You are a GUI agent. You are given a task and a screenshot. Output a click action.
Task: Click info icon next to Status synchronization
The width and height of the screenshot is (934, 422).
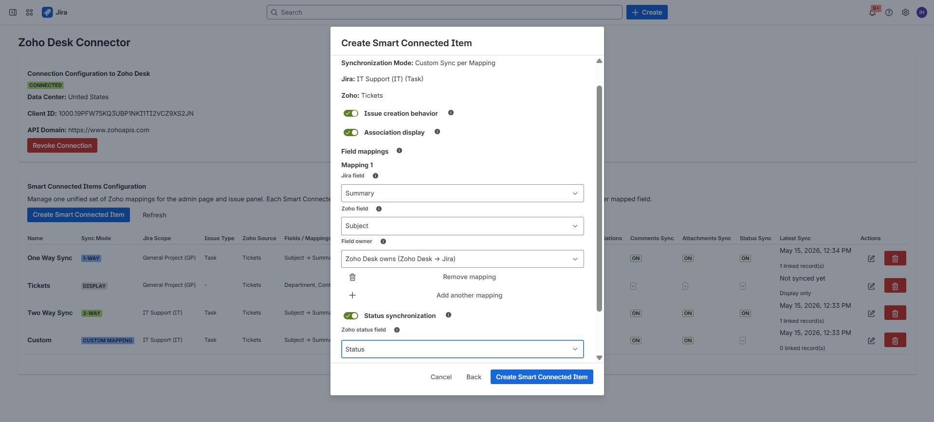(448, 315)
